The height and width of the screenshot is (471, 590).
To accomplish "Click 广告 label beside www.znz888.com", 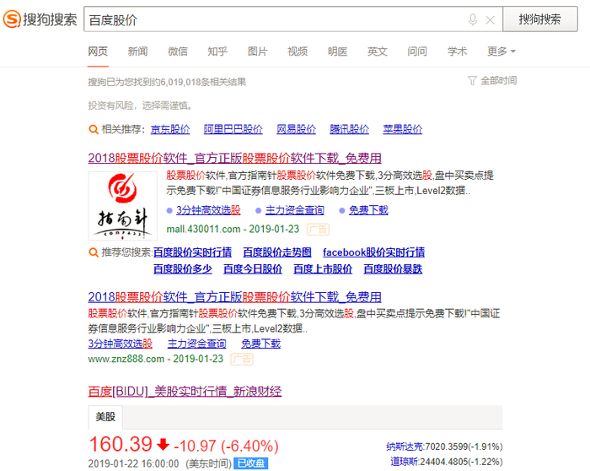I will (242, 359).
